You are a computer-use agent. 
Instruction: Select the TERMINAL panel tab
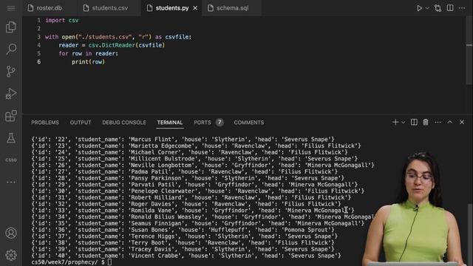(x=170, y=123)
